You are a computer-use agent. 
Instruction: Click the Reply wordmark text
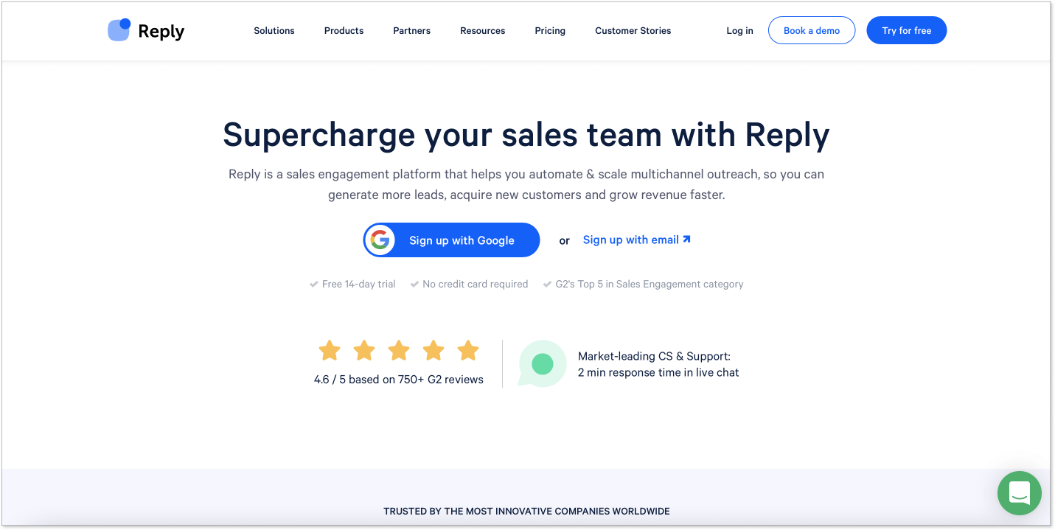coord(161,32)
